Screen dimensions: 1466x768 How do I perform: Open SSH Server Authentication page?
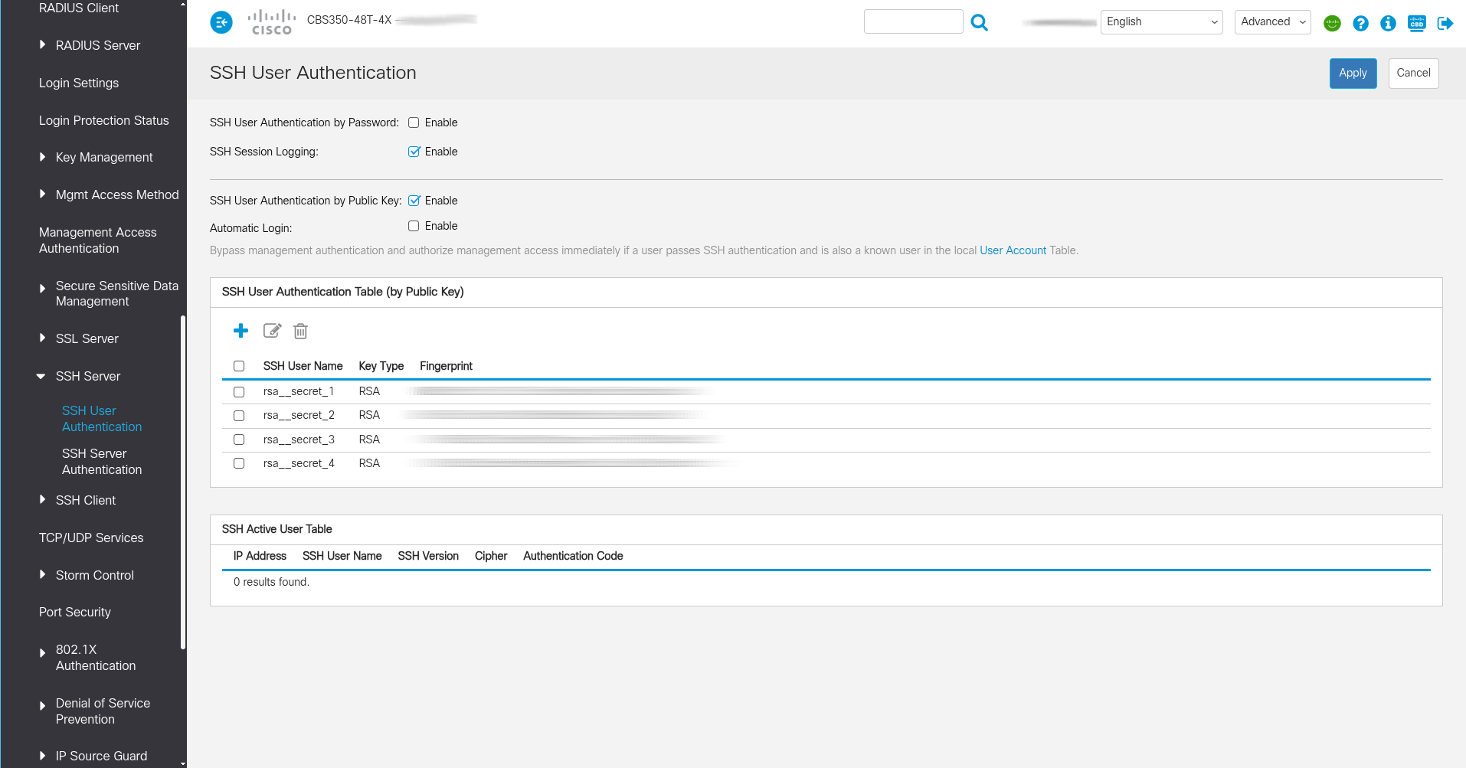click(x=102, y=462)
